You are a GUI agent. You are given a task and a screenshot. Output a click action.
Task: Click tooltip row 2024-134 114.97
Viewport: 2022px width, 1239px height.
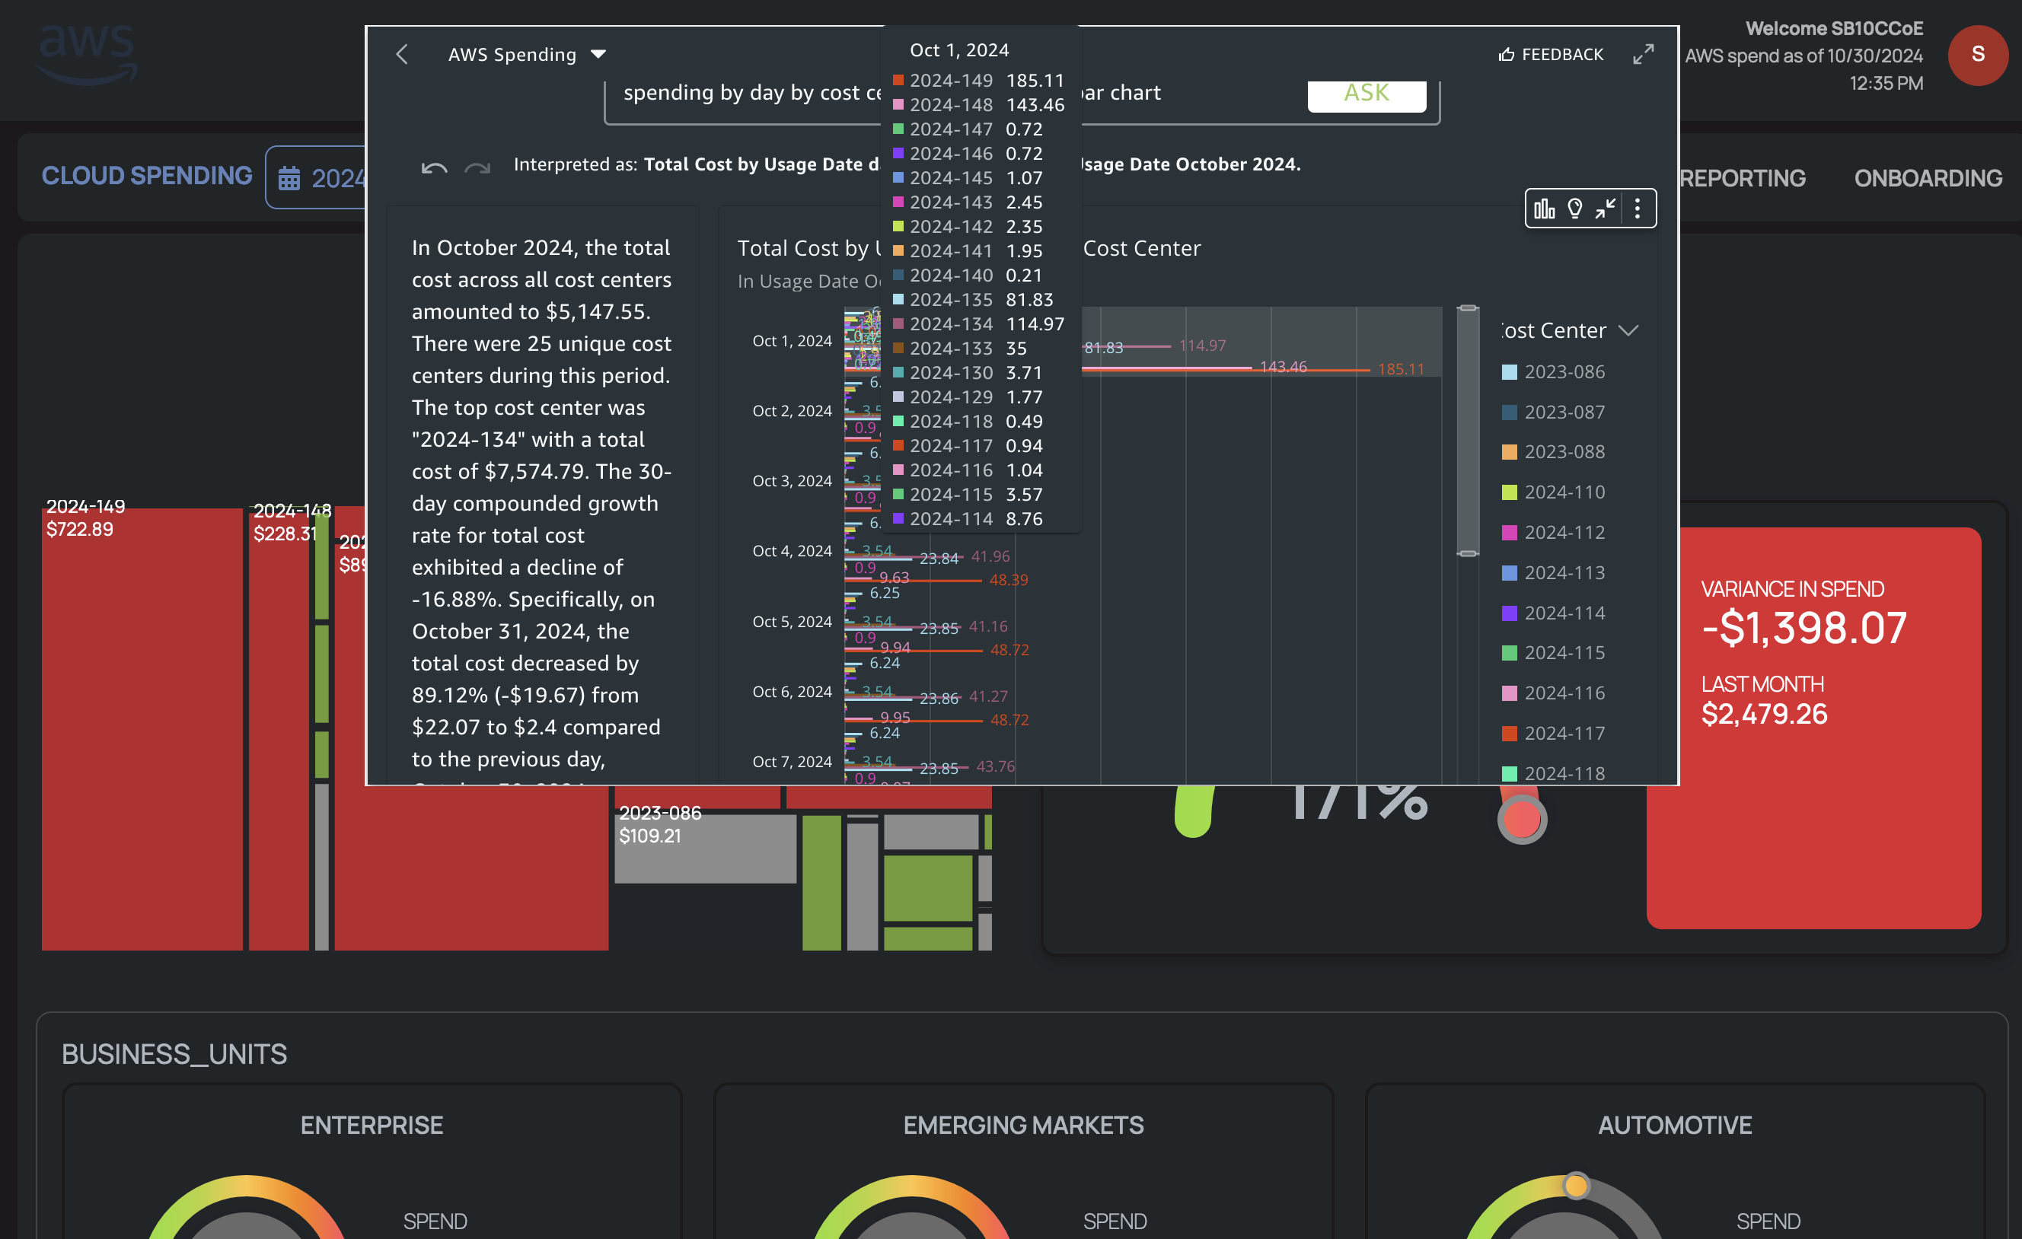coord(978,324)
